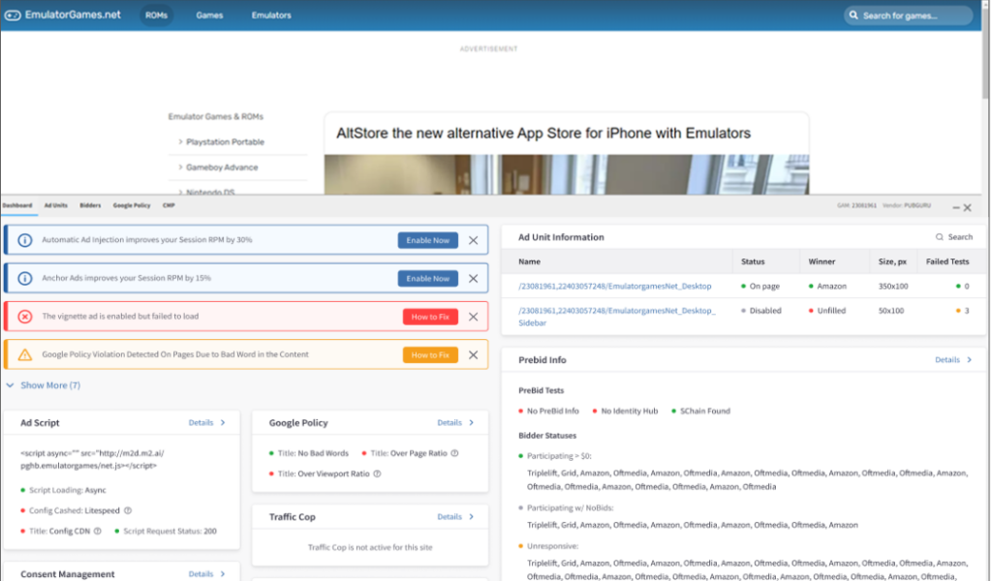Open the Games menu in the site header
Viewport: 992px width, 581px height.
pyautogui.click(x=209, y=15)
